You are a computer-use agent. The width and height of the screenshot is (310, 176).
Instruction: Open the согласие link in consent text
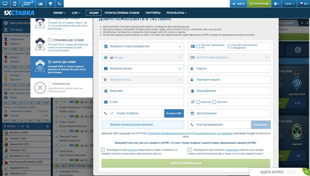click(132, 150)
